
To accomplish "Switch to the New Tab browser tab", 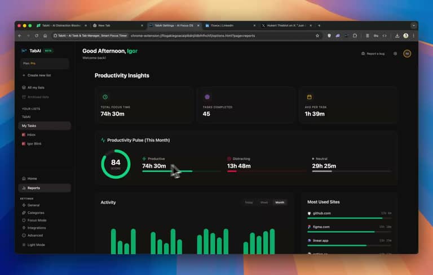I will (x=118, y=25).
